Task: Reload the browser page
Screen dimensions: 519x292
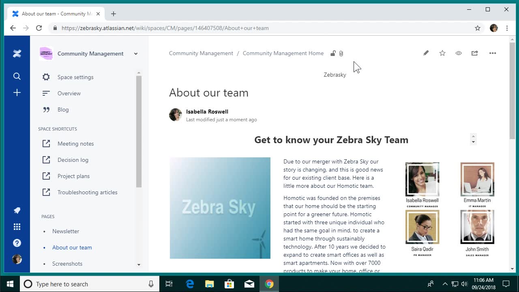Action: (39, 28)
